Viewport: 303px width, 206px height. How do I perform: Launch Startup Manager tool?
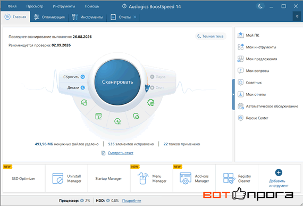pos(109,178)
